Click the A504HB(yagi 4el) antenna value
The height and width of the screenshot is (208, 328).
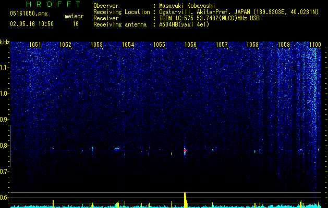tap(184, 24)
